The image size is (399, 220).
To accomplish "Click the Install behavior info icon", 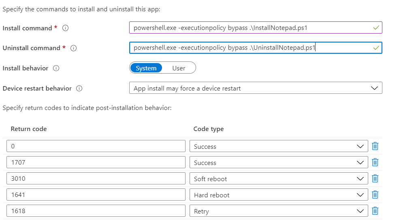I will click(x=56, y=68).
